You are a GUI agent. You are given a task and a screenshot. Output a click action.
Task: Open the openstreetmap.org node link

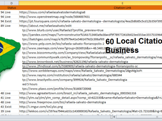point(54,17)
